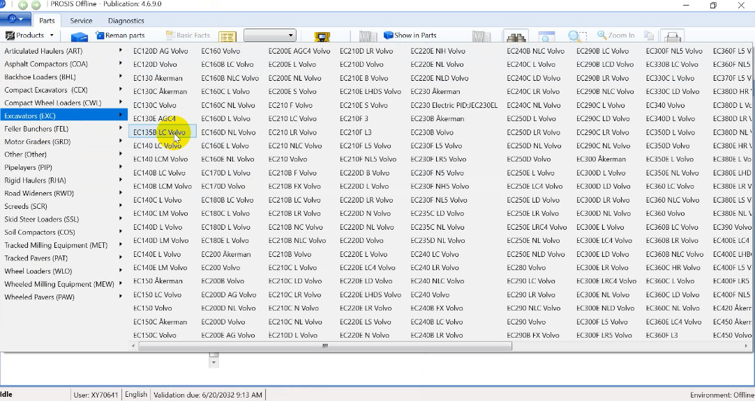This screenshot has width=755, height=401.
Task: Expand the Pipelayers (PIP) submenu arrow
Action: pos(121,167)
